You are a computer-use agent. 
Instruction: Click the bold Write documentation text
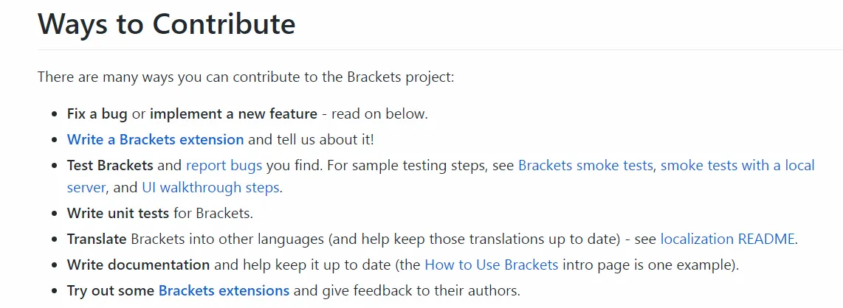pyautogui.click(x=138, y=265)
